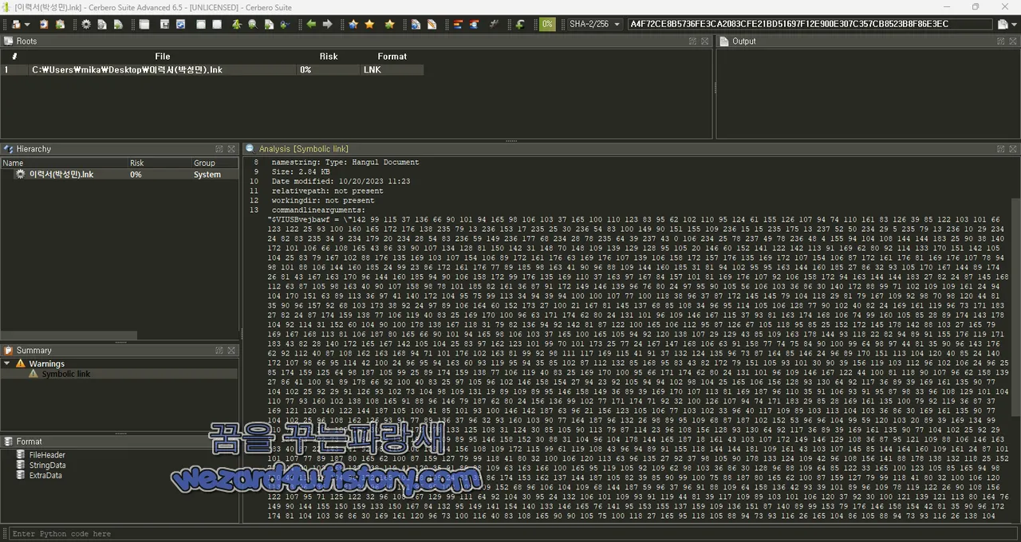
Task: Sort Roots by Format column header
Action: coord(392,57)
